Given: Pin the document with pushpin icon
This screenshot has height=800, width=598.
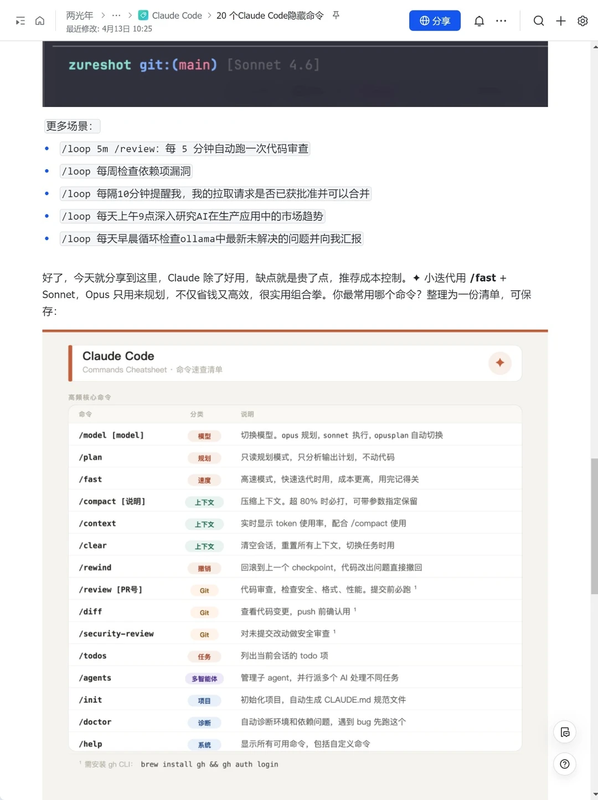Looking at the screenshot, I should [x=336, y=16].
